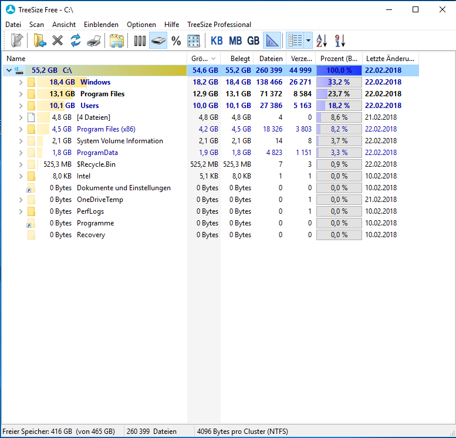
Task: Expand the Windows folder
Action: (21, 82)
